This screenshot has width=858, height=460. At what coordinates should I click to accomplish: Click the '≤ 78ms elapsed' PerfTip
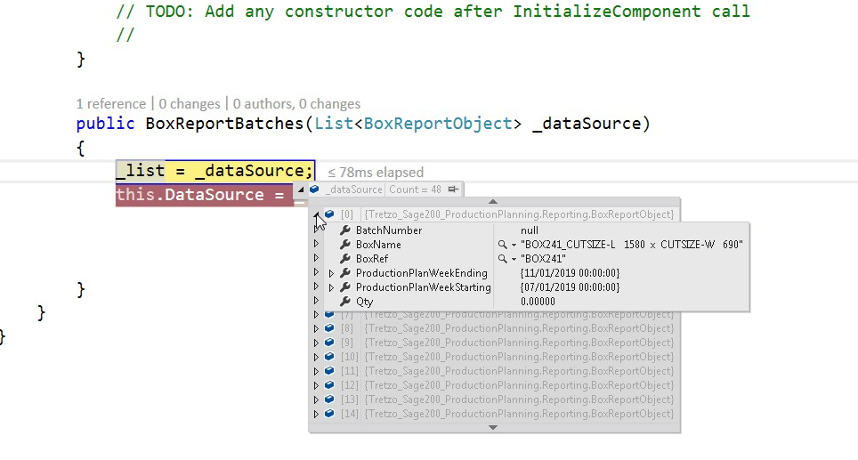[x=376, y=173]
